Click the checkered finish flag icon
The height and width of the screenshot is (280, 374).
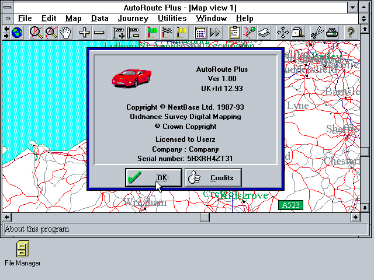167,33
